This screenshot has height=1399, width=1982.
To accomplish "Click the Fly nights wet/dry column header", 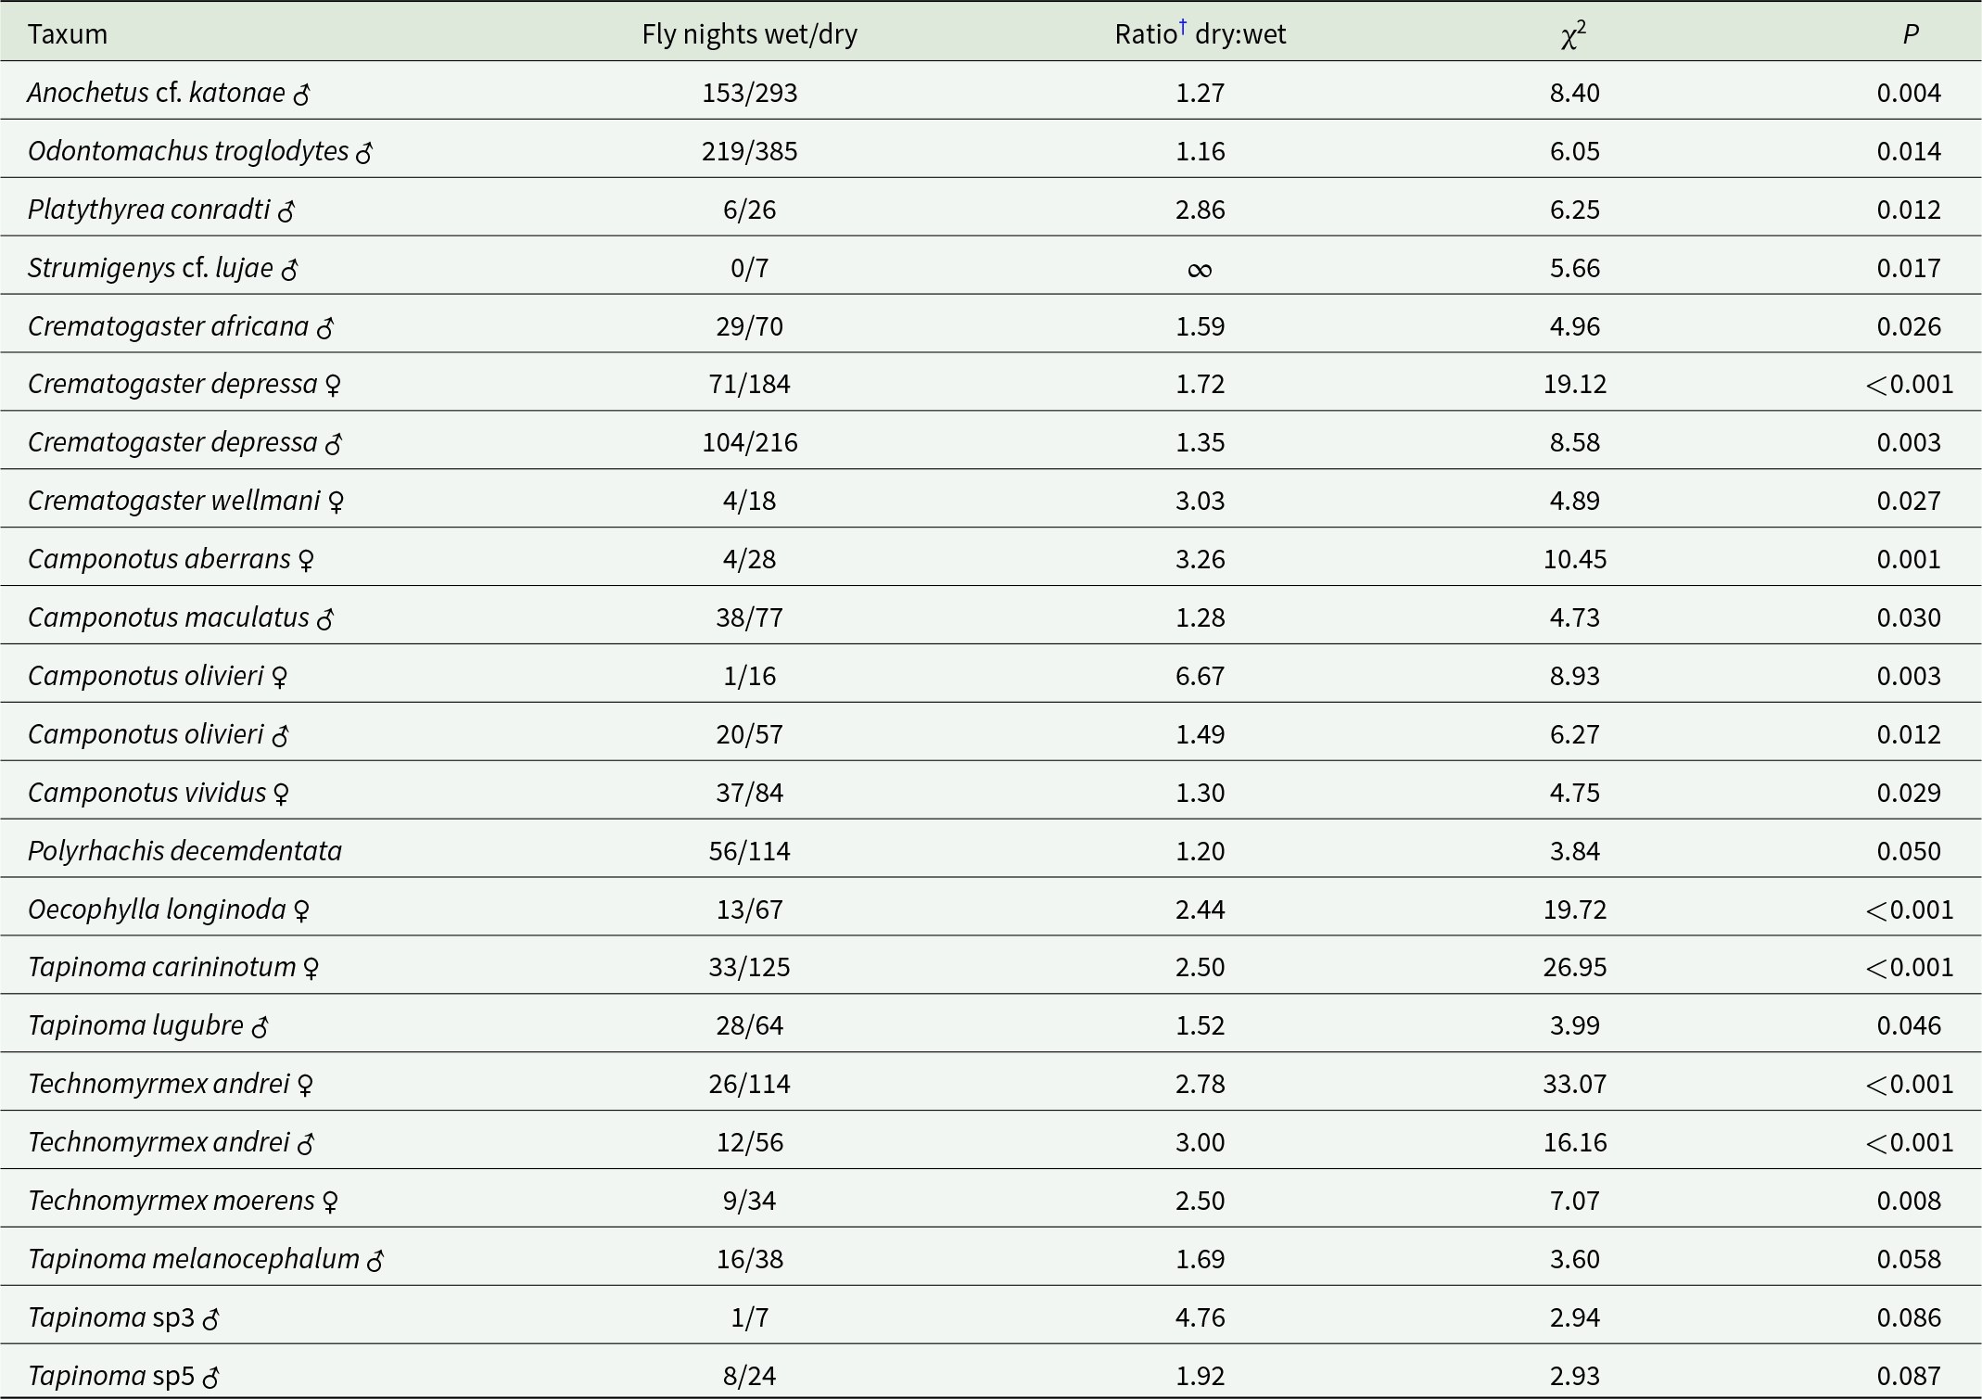I will pos(749,34).
